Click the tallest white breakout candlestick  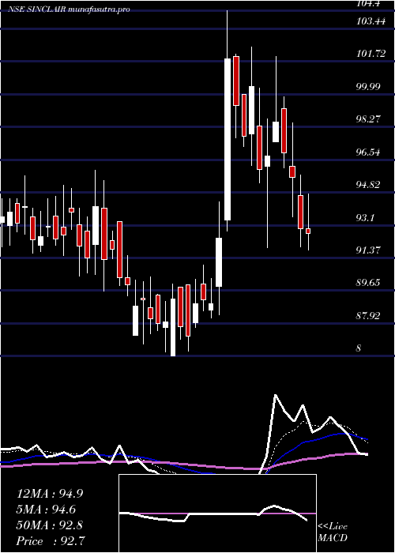tap(228, 139)
